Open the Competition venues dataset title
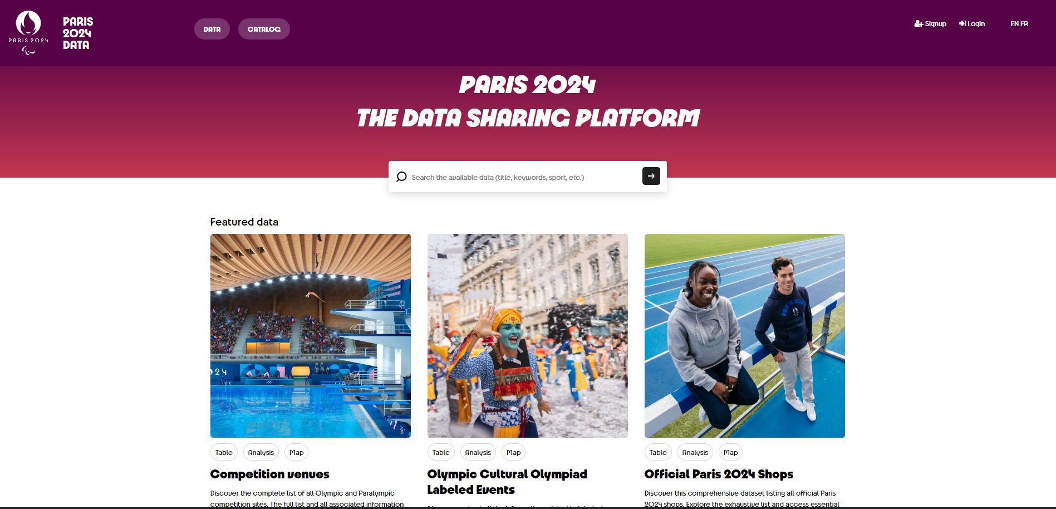 (270, 474)
